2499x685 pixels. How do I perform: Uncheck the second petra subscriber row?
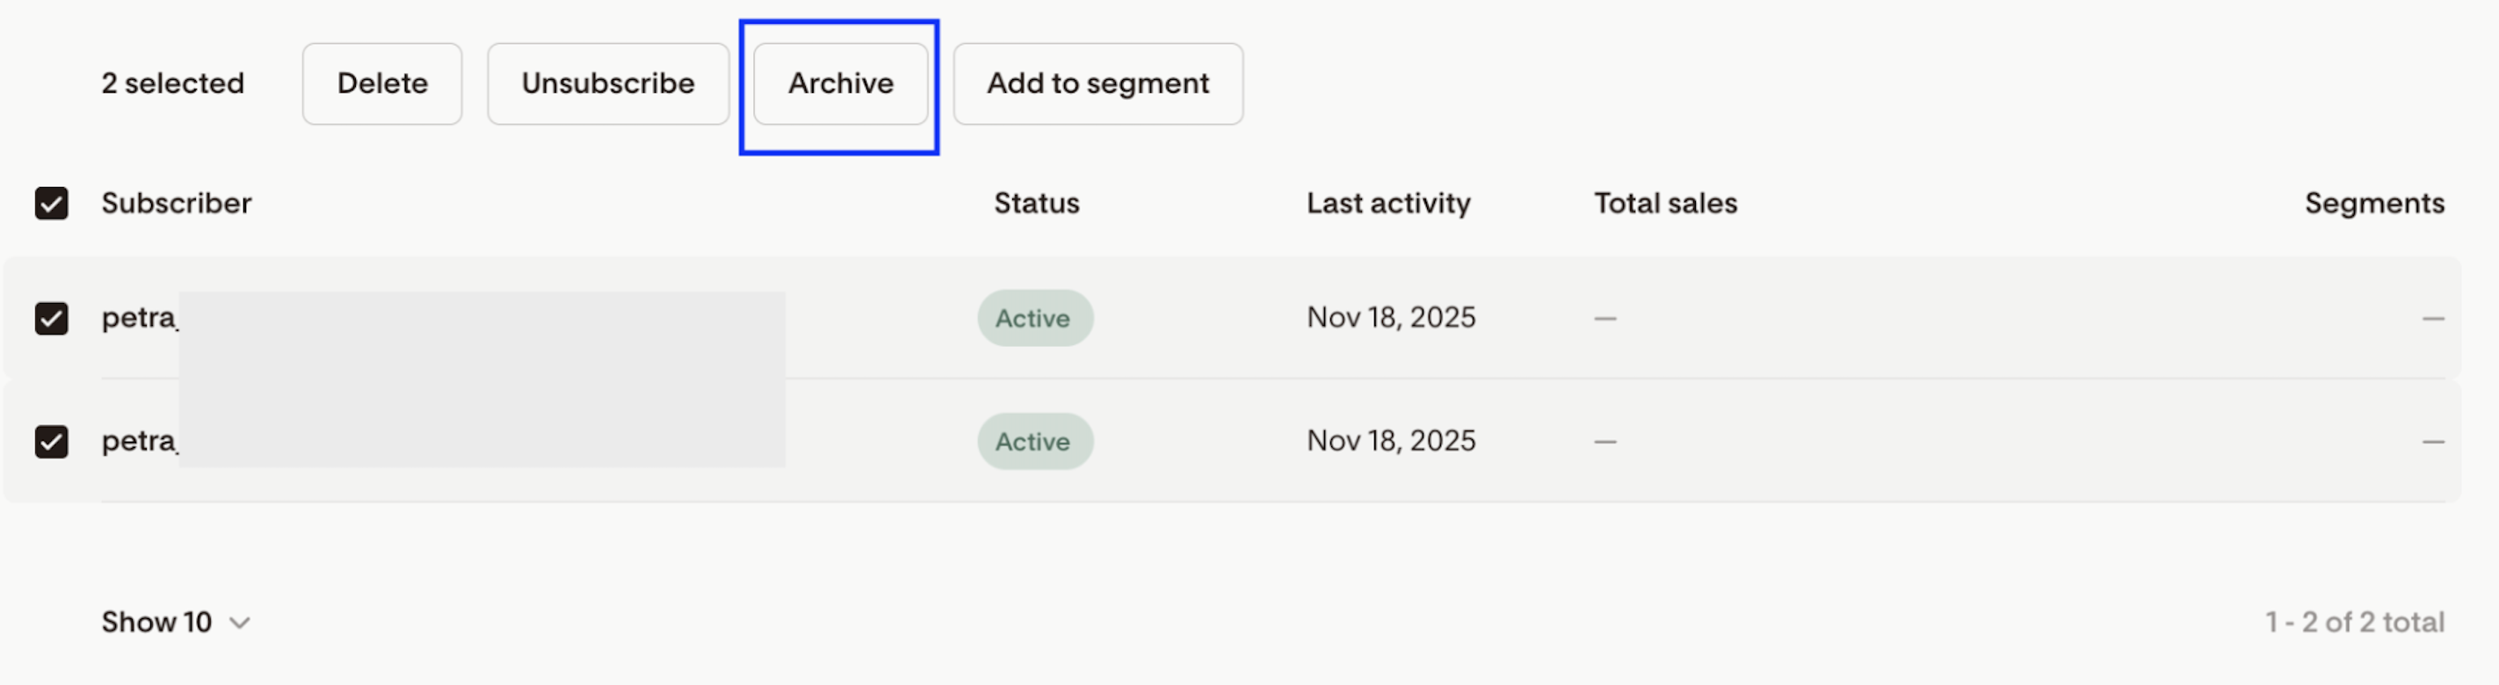coord(52,442)
